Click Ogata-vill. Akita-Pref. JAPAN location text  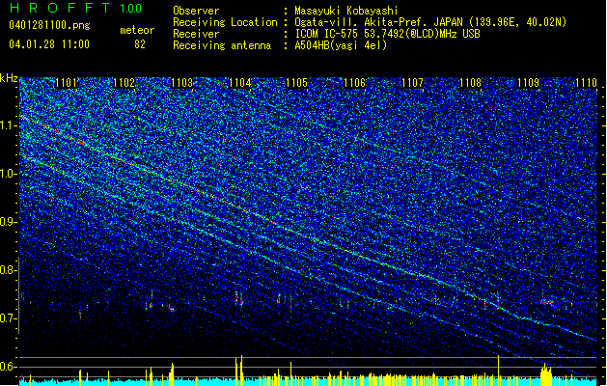[x=430, y=22]
